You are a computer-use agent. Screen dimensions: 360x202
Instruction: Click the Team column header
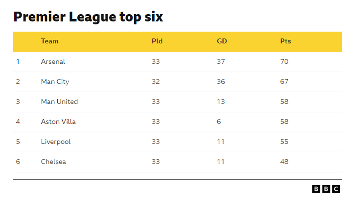click(49, 41)
